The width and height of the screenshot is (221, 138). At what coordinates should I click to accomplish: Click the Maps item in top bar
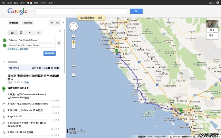(29, 2)
